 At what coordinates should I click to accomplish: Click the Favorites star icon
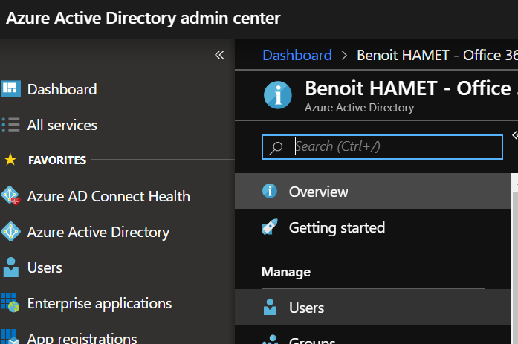[10, 160]
